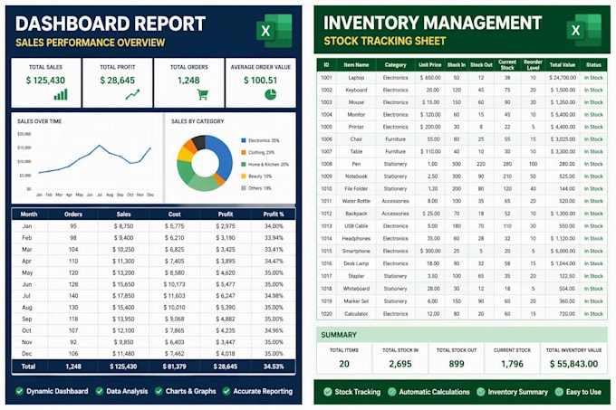This screenshot has height=410, width=616.
Task: Click the Whiteboard item name cell
Action: tap(356, 289)
